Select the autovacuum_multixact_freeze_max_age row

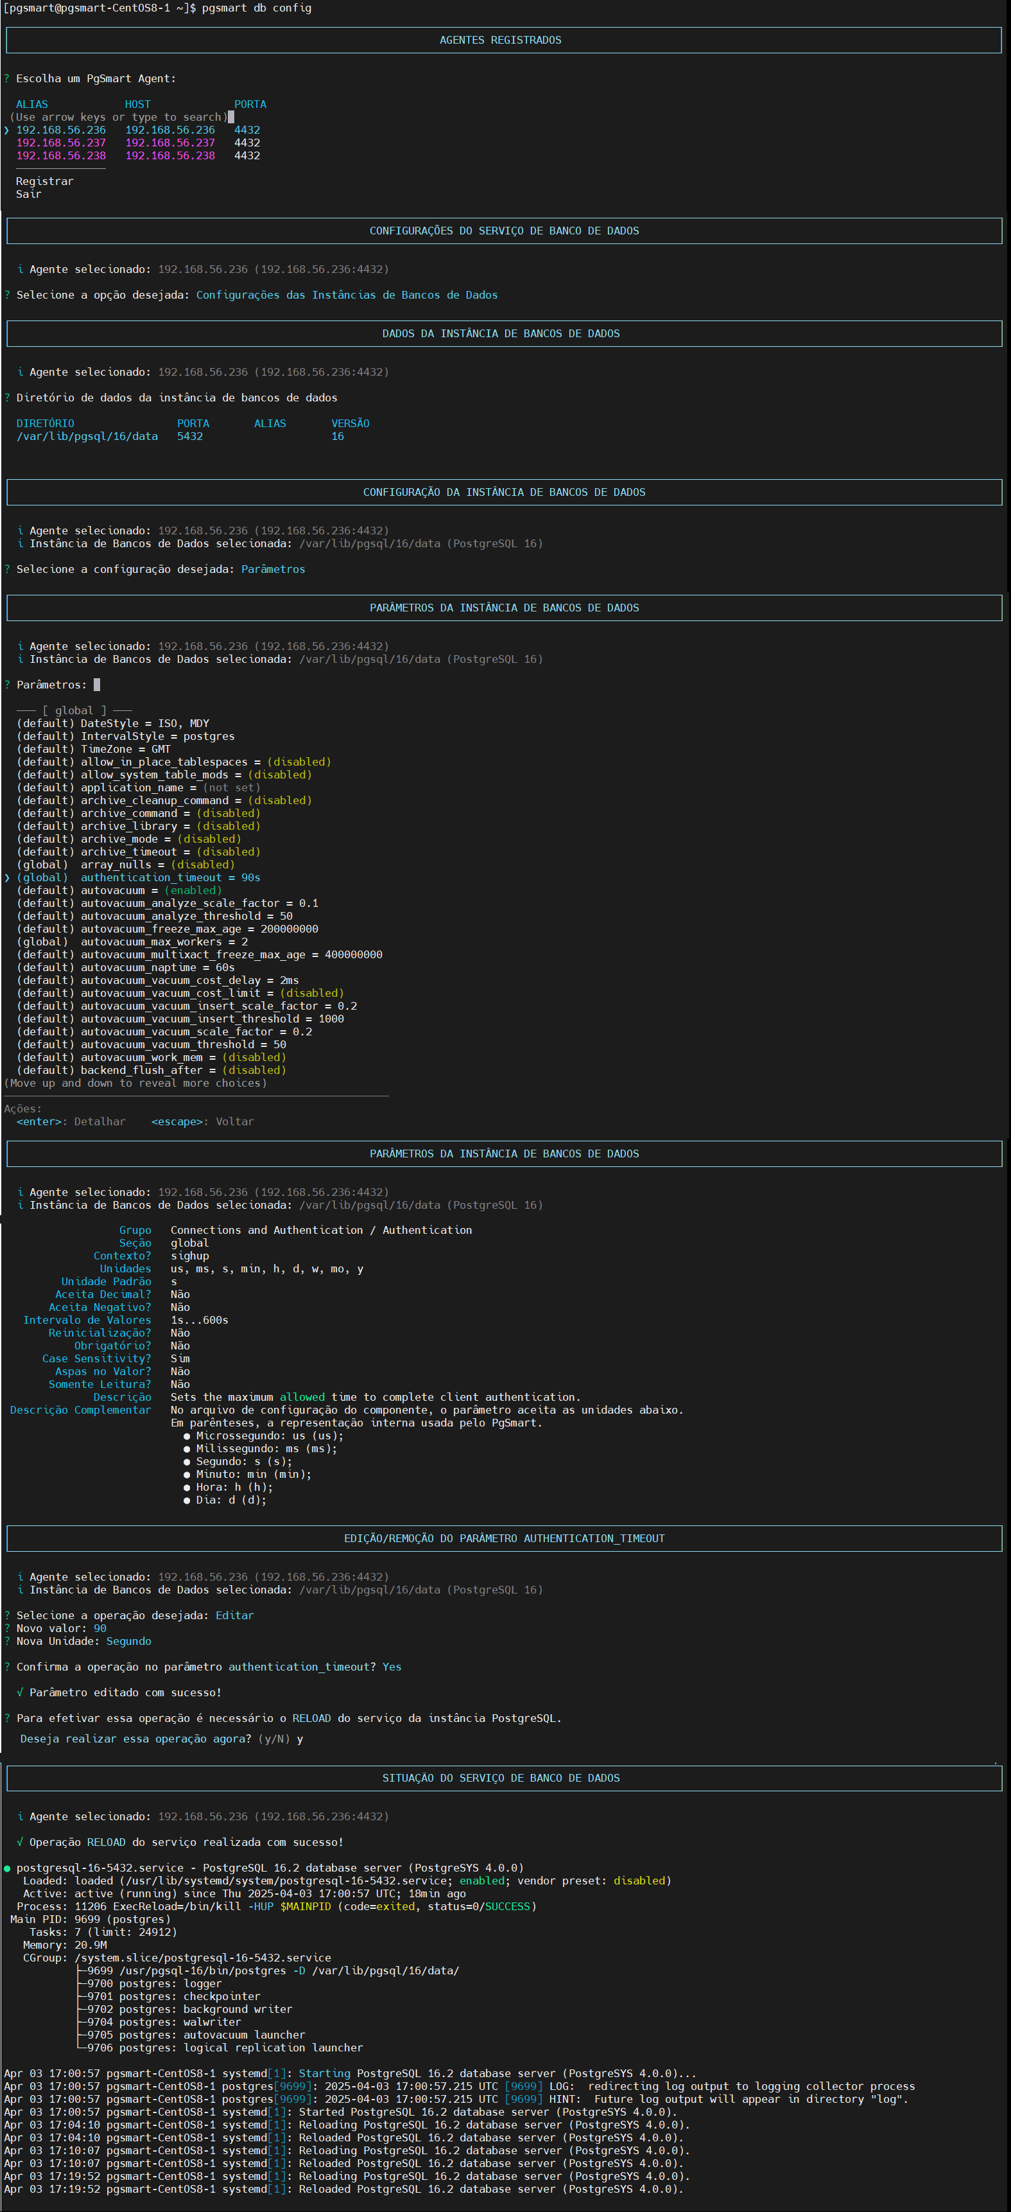(199, 955)
